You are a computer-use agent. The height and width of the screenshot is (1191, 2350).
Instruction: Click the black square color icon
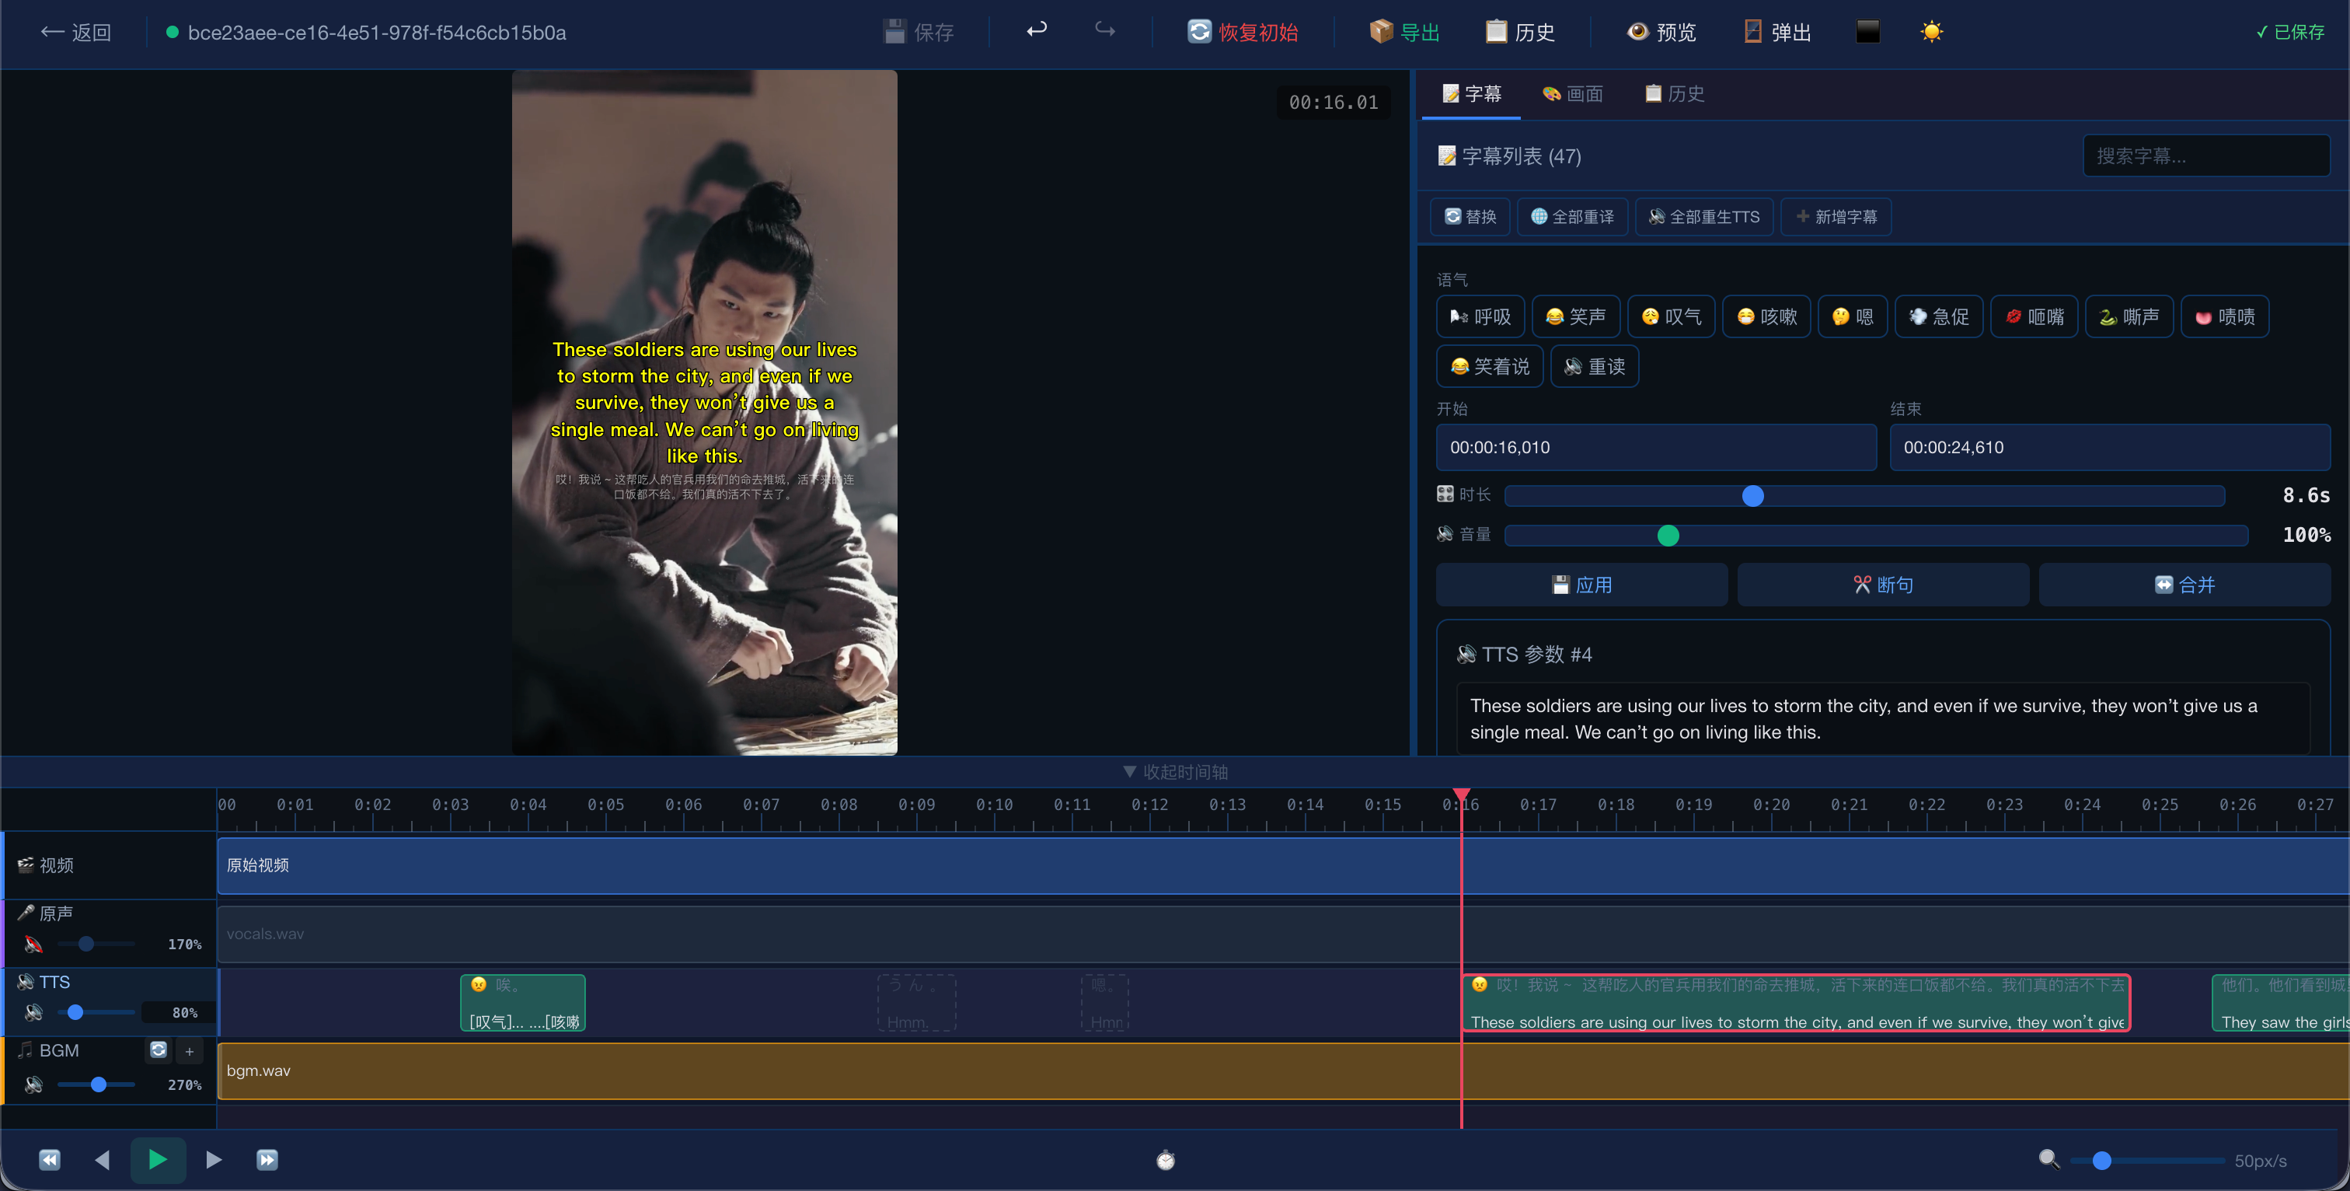[1867, 32]
